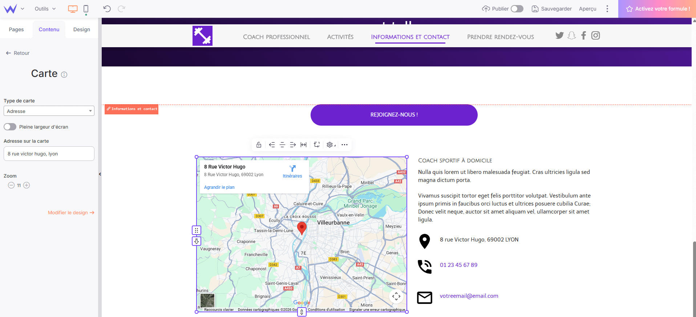Click the COACH SPORTIF À DOMICILE heading
The height and width of the screenshot is (317, 696).
(x=455, y=160)
